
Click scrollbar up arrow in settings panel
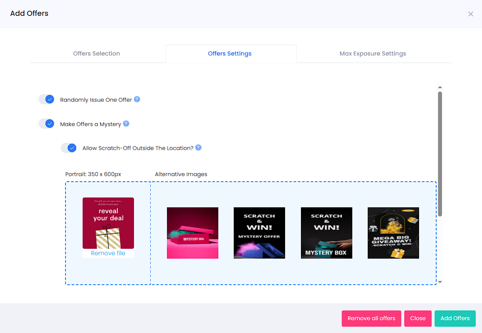click(440, 87)
